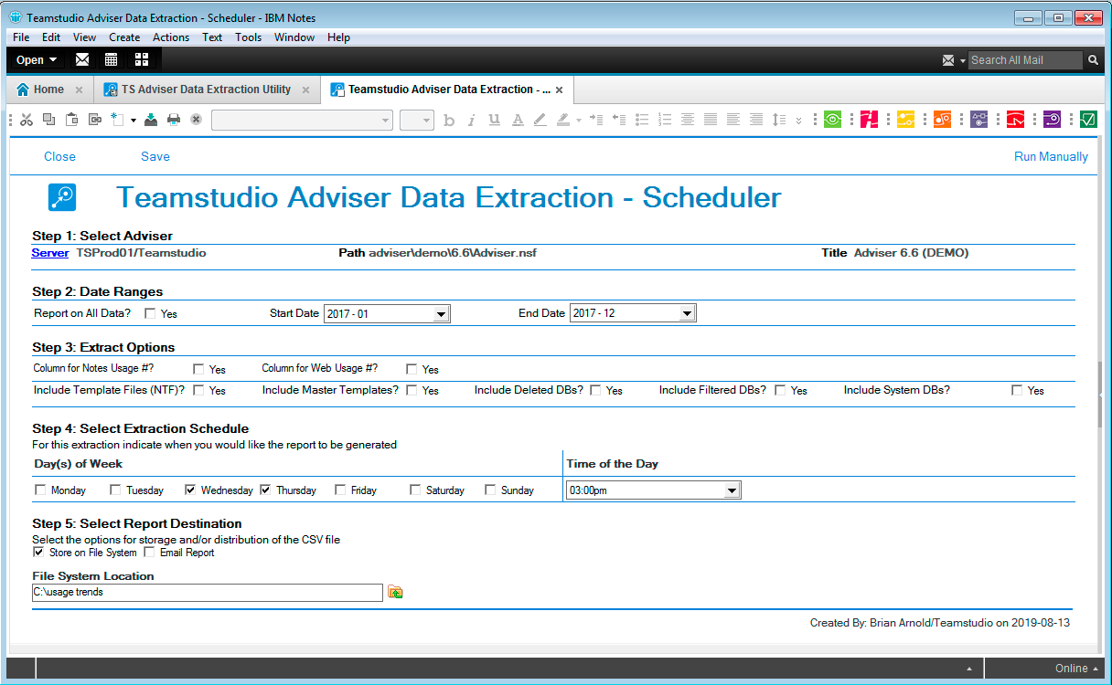
Task: Click the Run Manually link
Action: (x=1051, y=156)
